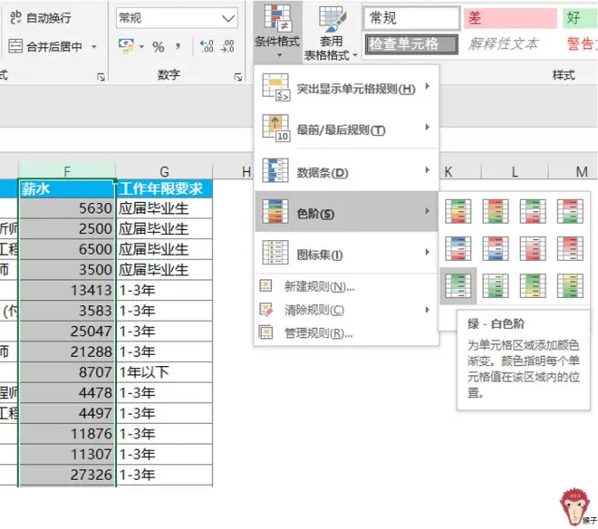
Task: Apply blue-white-red color scale
Action: click(458, 248)
